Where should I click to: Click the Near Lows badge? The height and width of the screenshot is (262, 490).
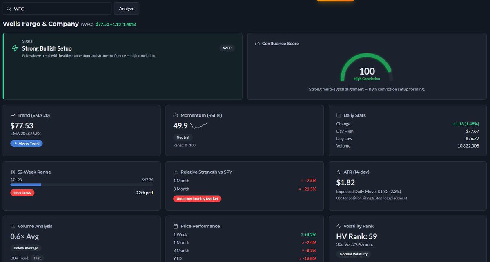pyautogui.click(x=22, y=192)
